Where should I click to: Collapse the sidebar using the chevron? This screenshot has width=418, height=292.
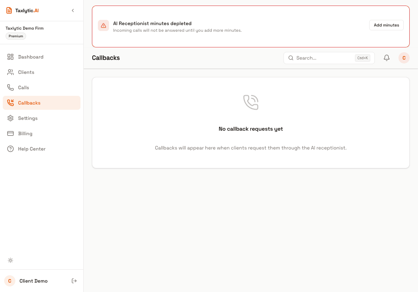73,10
